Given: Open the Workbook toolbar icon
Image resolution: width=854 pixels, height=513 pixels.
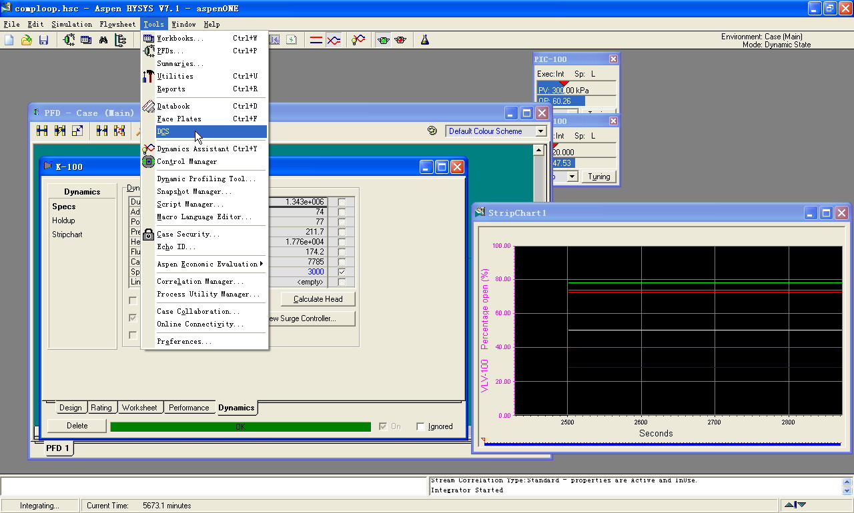Looking at the screenshot, I should pos(86,40).
